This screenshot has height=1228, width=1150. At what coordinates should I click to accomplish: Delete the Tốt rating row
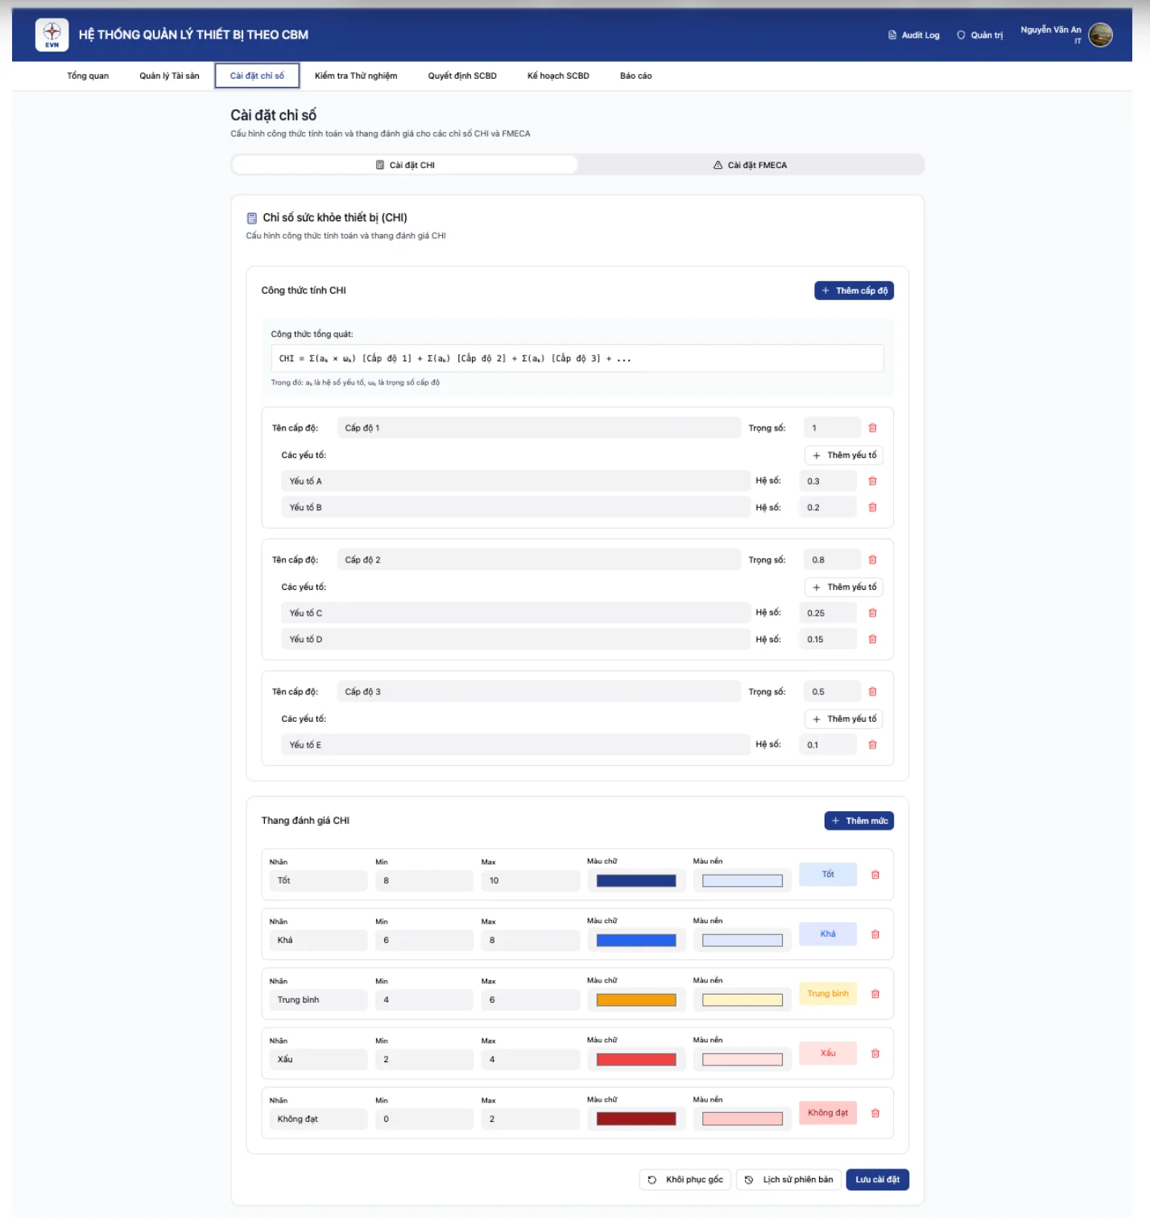point(875,875)
